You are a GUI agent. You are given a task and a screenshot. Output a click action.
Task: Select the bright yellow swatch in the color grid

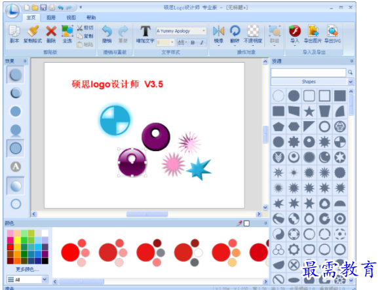pyautogui.click(x=17, y=240)
